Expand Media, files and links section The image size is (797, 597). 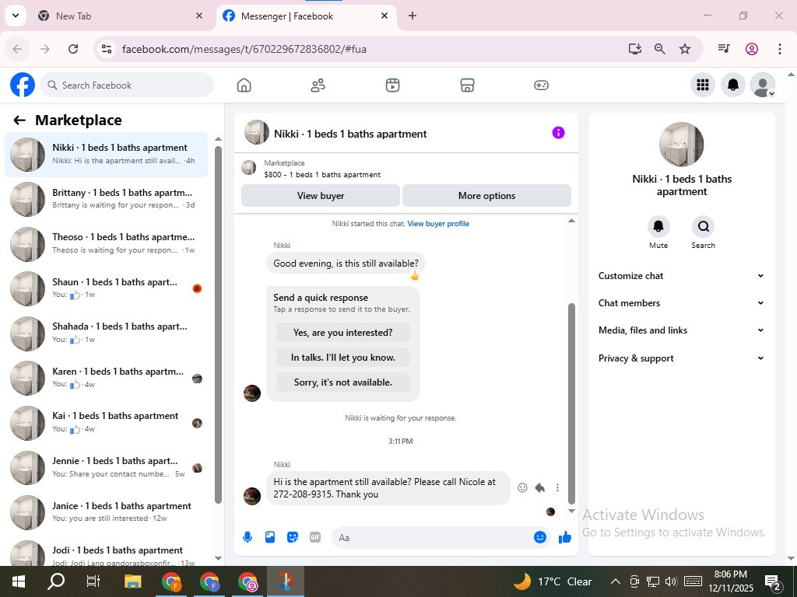click(x=681, y=330)
